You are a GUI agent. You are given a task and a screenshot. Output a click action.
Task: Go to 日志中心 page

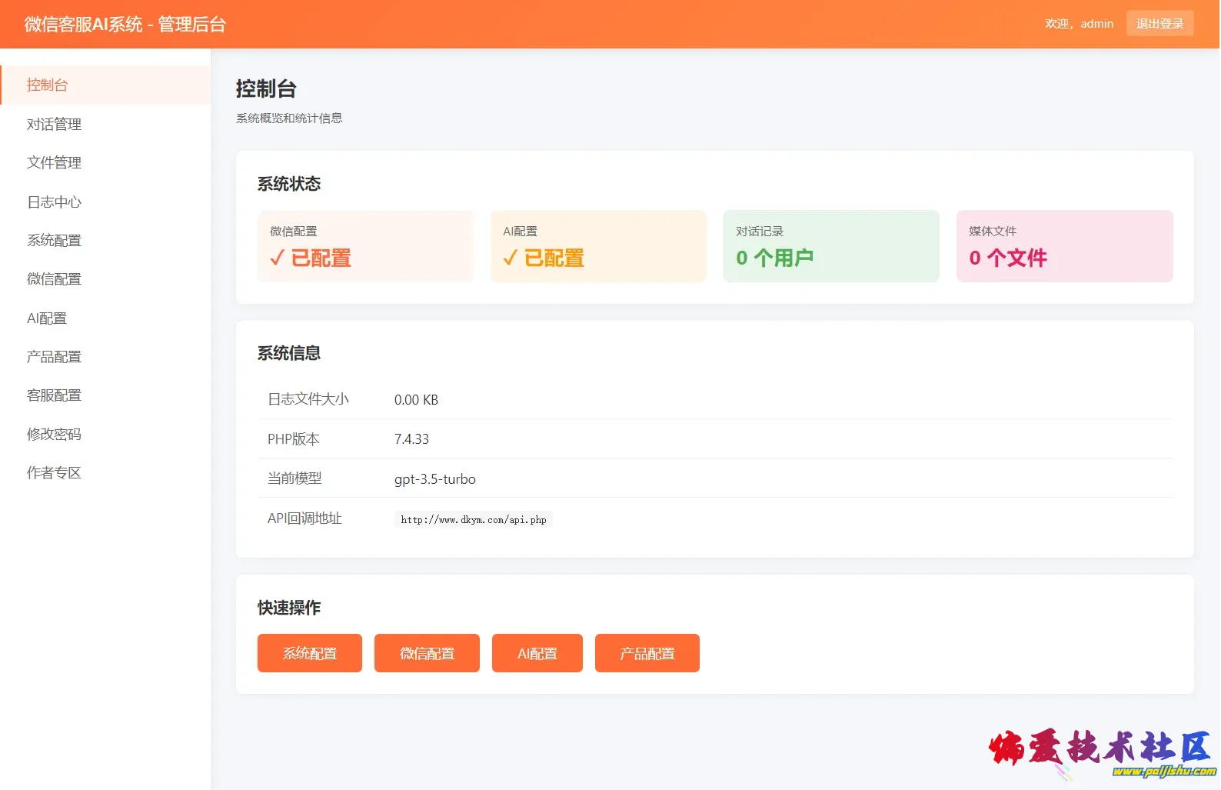[x=54, y=202]
